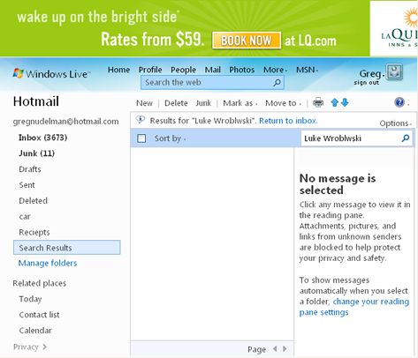This screenshot has height=358, width=418.
Task: Click the Return to inbox link
Action: (288, 121)
